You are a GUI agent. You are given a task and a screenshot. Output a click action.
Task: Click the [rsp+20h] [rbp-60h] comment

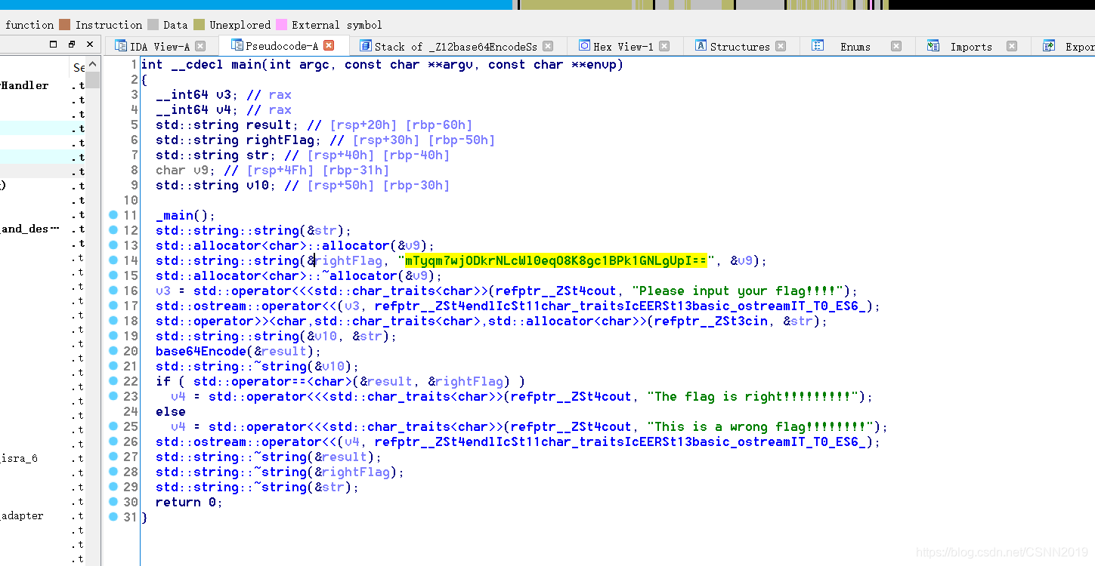tap(401, 125)
